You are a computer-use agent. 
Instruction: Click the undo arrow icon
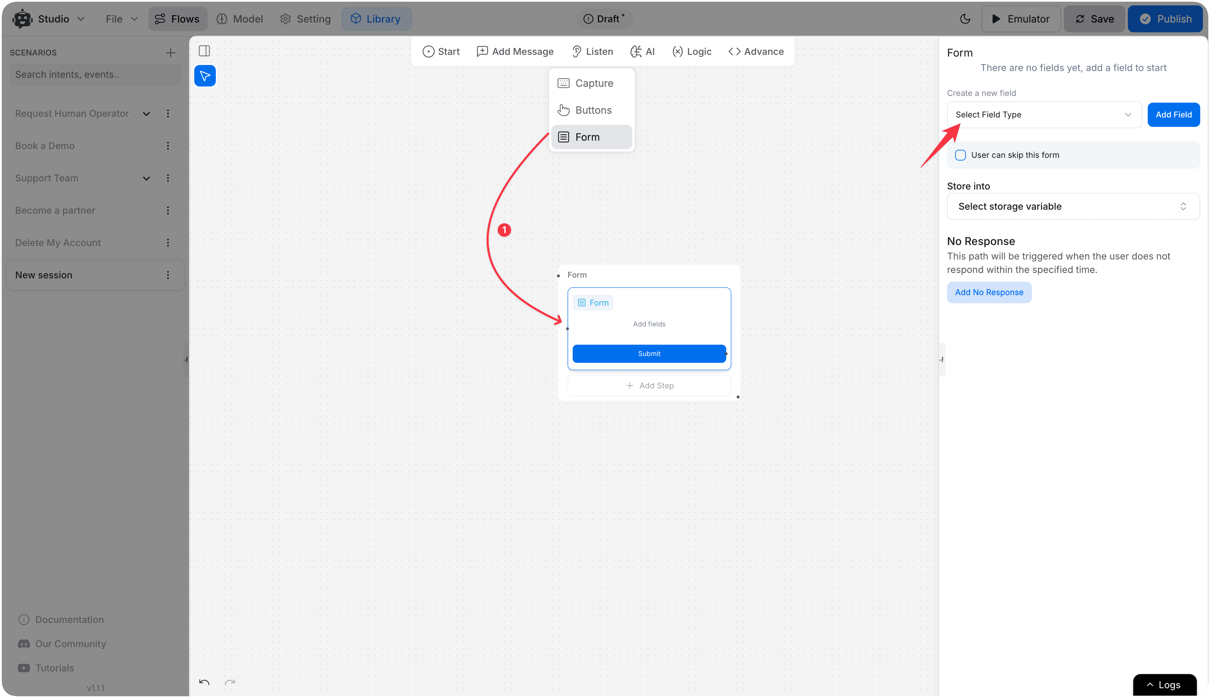204,682
